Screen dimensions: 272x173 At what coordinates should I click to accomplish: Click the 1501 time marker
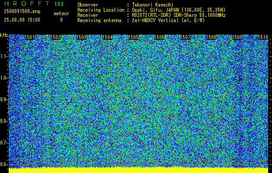pyautogui.click(x=29, y=37)
